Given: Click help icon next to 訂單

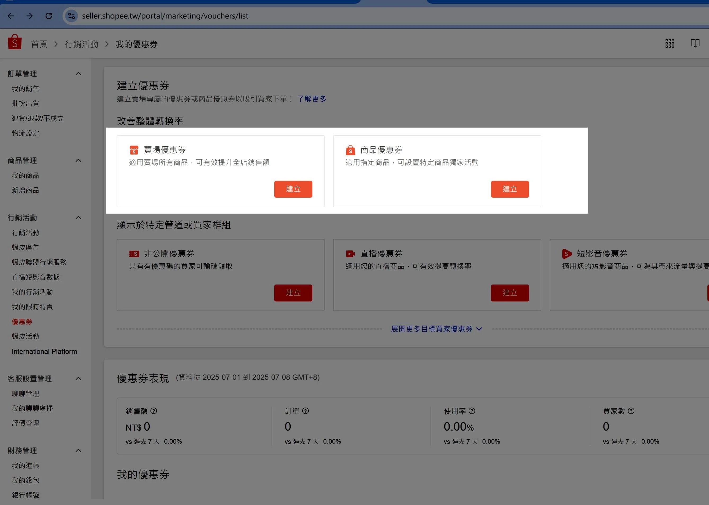Looking at the screenshot, I should [x=306, y=411].
